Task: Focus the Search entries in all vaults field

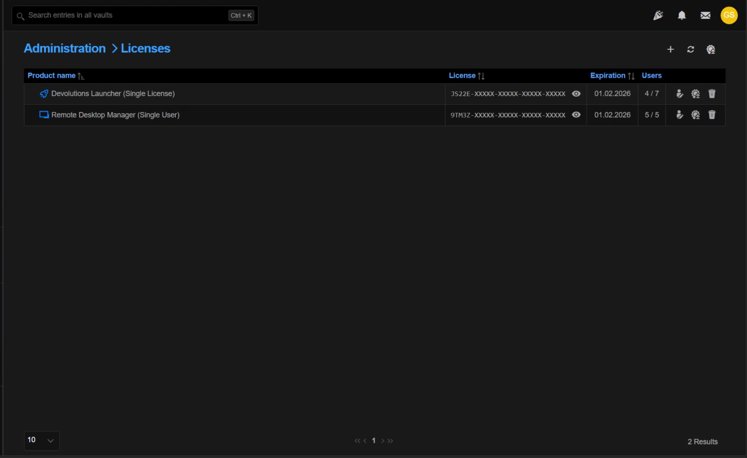Action: point(135,15)
